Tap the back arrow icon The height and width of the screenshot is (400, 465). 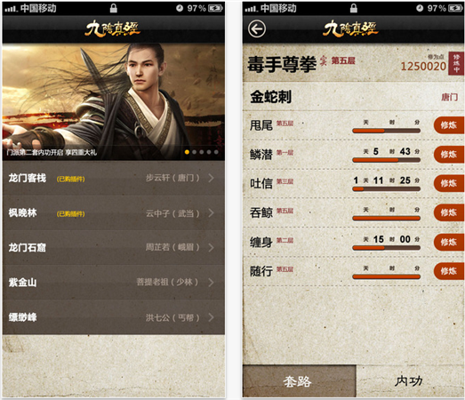257,29
